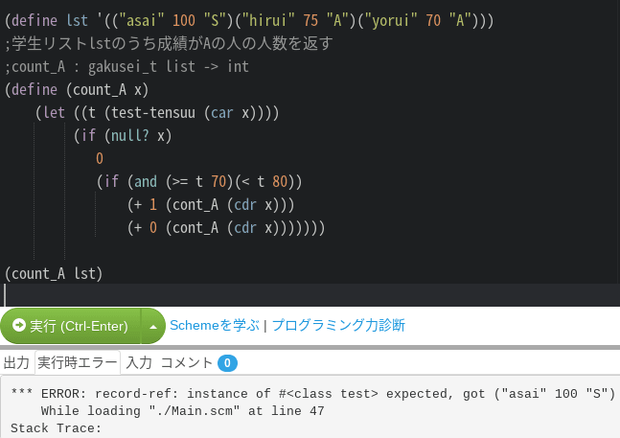Viewport: 620px width, 438px height.
Task: Click the blue comment count badge
Action: coord(227,363)
